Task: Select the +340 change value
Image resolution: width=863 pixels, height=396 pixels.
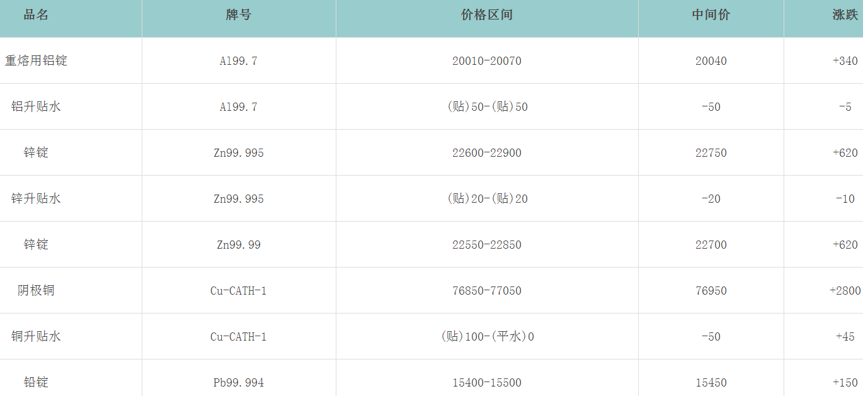Action: point(845,61)
